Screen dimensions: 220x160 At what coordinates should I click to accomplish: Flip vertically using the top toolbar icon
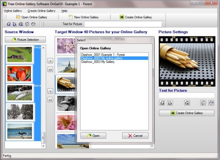click(34, 24)
